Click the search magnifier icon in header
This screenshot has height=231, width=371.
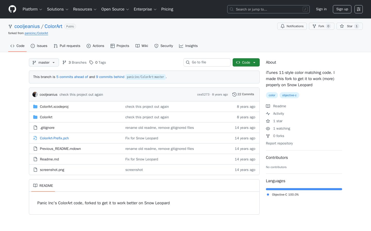click(x=232, y=9)
